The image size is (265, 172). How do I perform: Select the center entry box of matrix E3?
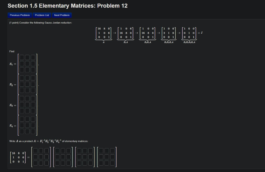click(27, 104)
